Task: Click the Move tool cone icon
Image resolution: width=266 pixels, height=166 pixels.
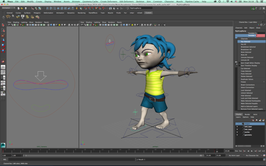Action: click(3, 40)
